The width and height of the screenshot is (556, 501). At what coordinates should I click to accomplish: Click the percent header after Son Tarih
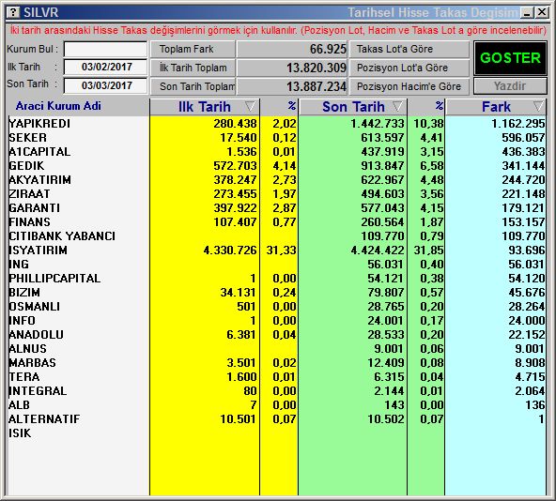[439, 106]
